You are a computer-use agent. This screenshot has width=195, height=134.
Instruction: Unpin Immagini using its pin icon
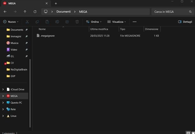(x=27, y=36)
